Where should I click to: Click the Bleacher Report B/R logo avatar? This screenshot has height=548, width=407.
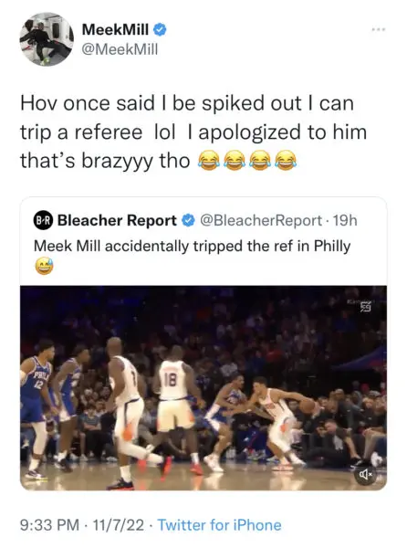click(43, 220)
